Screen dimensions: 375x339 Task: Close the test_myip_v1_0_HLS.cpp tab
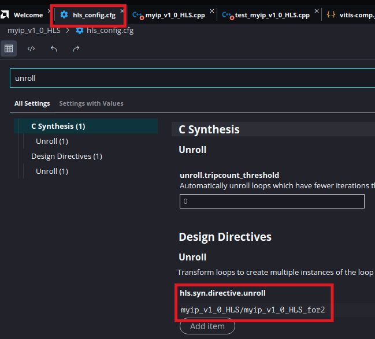click(315, 11)
